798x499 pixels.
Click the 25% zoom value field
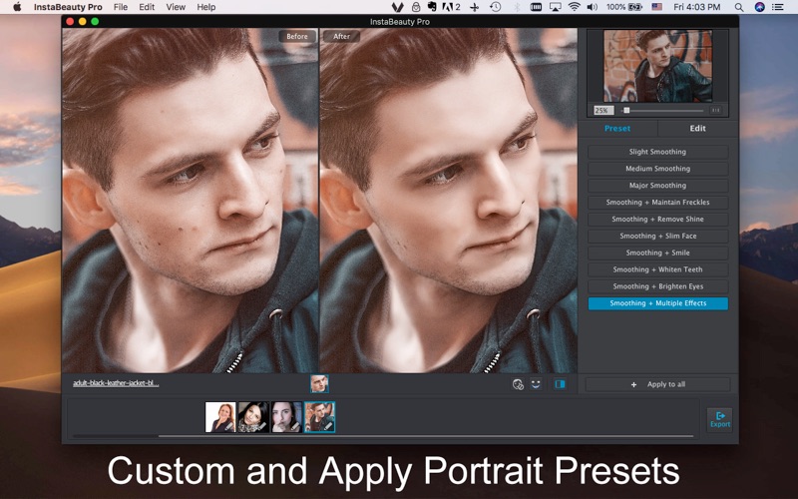point(603,110)
